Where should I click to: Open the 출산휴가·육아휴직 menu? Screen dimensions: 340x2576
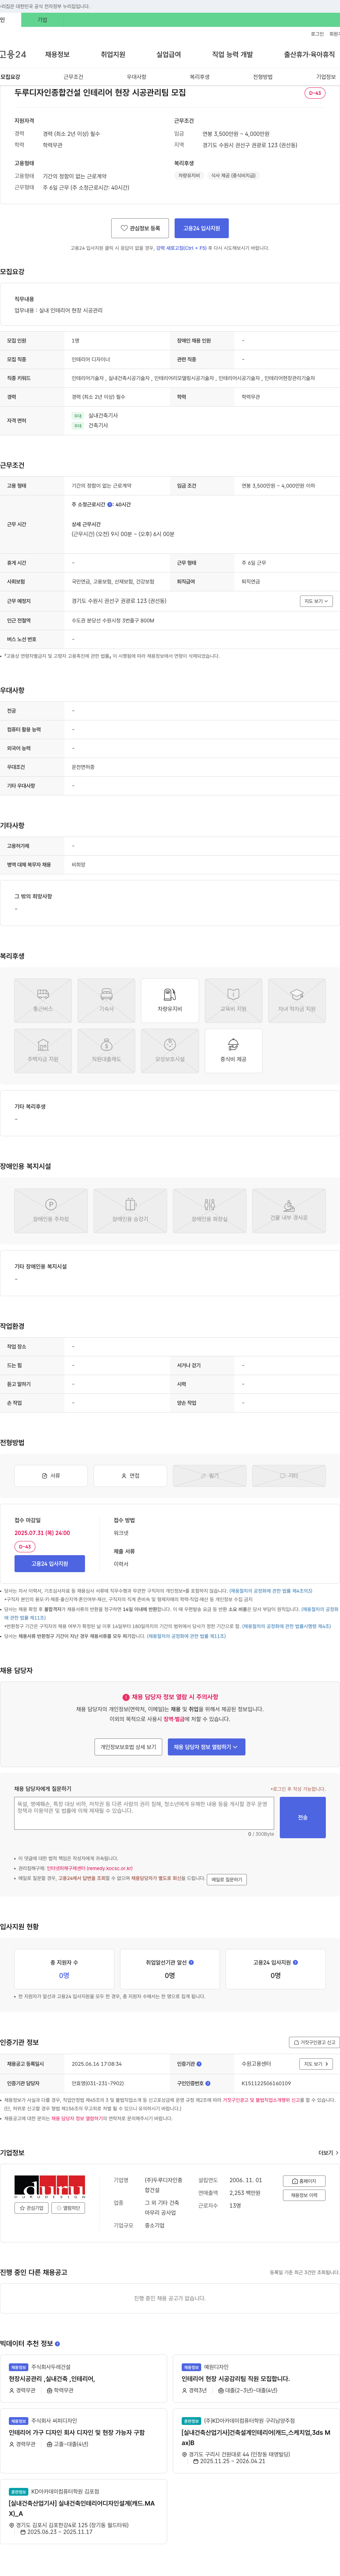(x=309, y=54)
